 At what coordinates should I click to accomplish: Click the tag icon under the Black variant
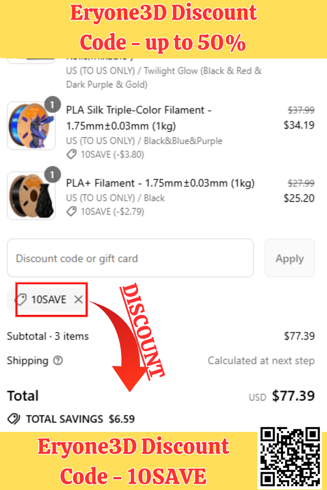click(72, 212)
